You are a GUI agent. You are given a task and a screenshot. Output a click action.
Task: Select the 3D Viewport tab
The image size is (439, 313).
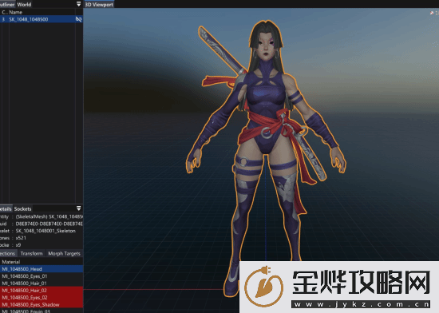(99, 4)
